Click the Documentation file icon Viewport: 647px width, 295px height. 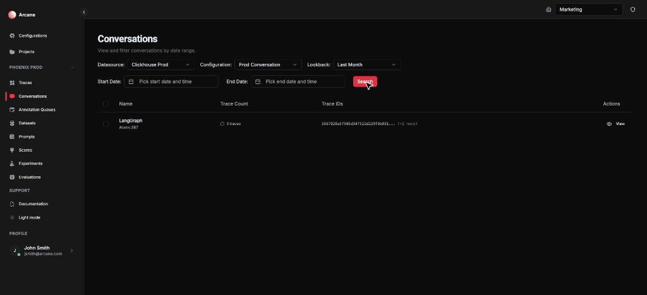12,204
